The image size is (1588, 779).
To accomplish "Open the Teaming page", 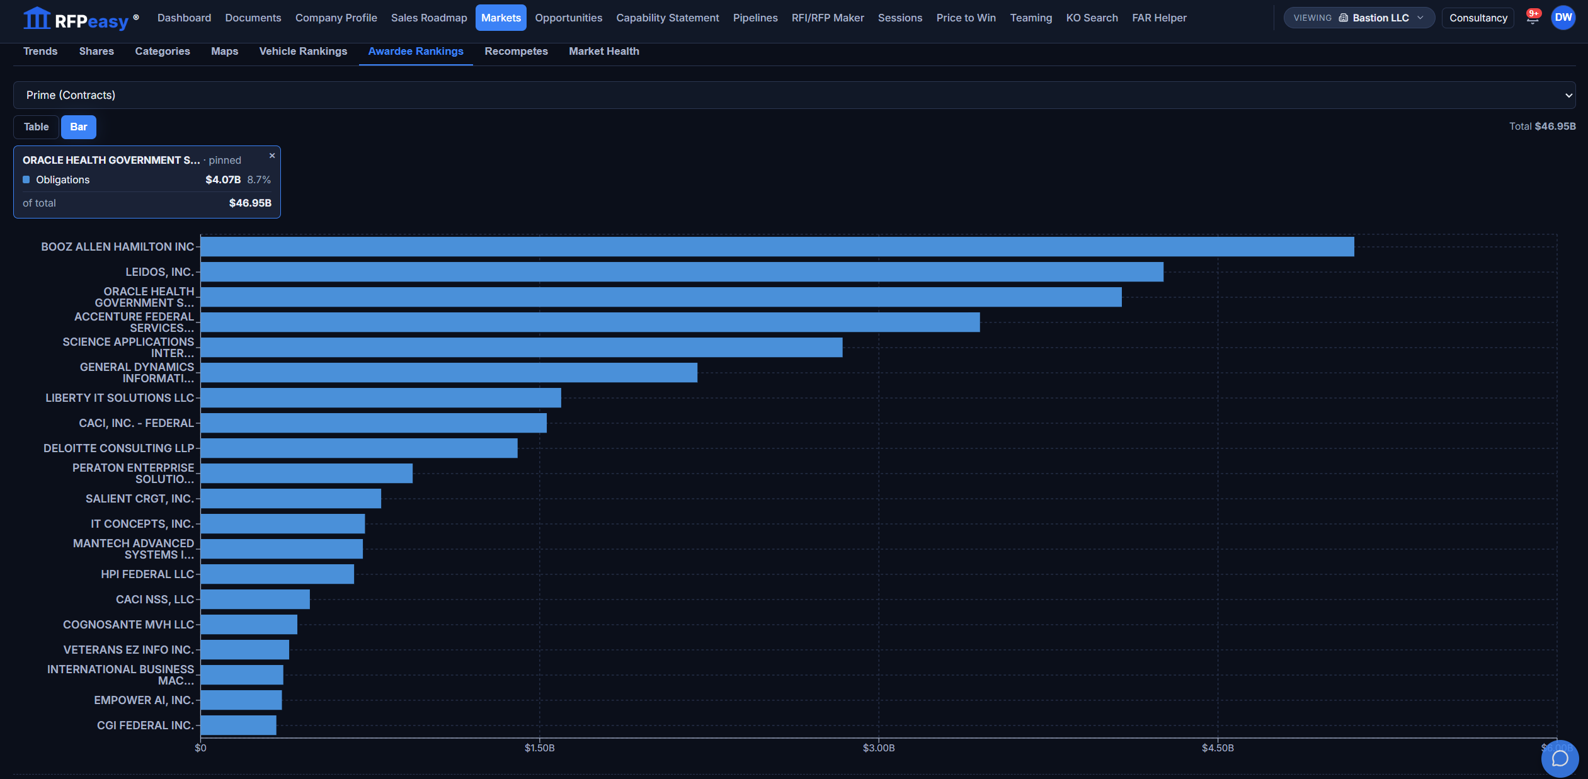I will pyautogui.click(x=1031, y=18).
